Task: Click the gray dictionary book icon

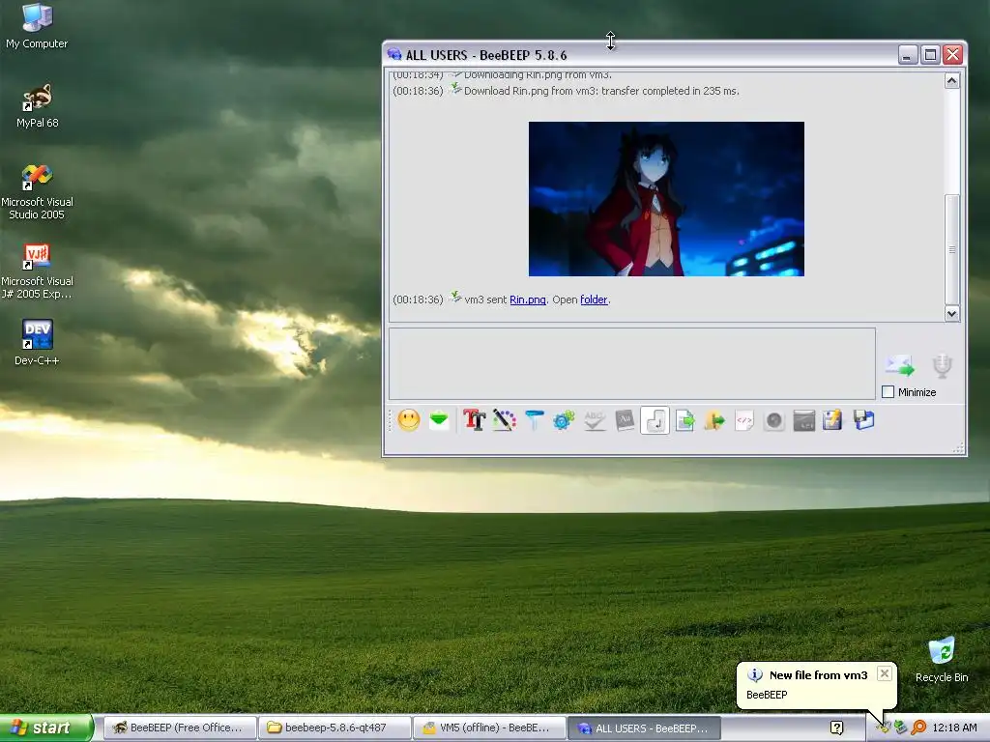Action: (625, 420)
